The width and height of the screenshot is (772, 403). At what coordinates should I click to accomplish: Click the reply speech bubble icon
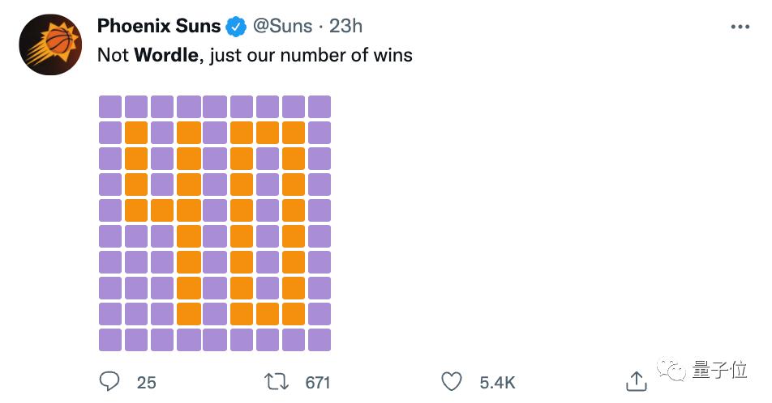pyautogui.click(x=109, y=381)
